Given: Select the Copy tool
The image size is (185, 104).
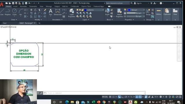Looking at the screenshot, I should pyautogui.click(x=31, y=13).
